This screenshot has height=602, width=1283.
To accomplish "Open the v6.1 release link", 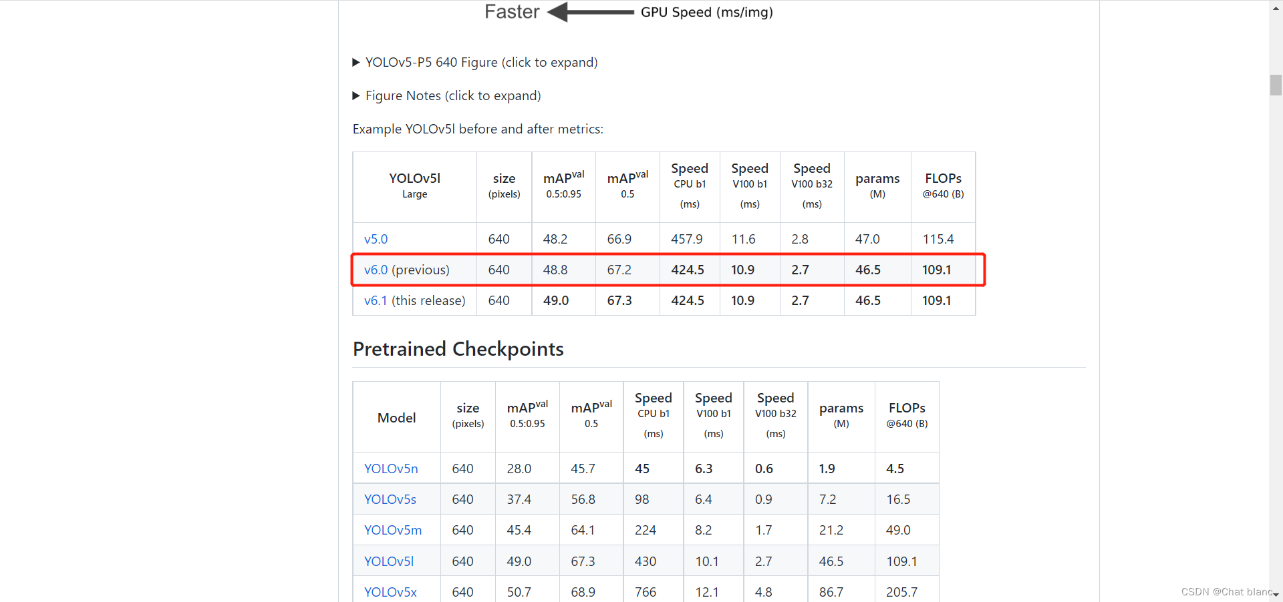I will click(x=376, y=300).
